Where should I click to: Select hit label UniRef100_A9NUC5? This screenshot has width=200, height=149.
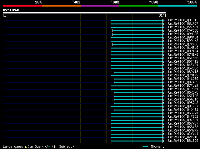[183, 34]
